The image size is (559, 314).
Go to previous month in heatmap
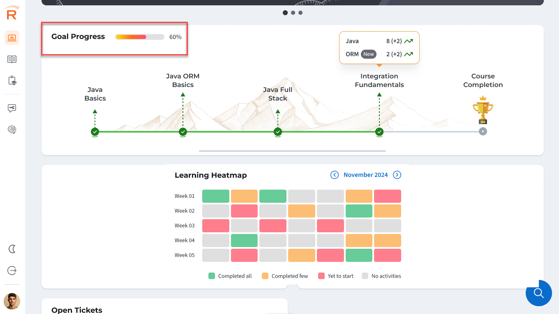point(335,175)
